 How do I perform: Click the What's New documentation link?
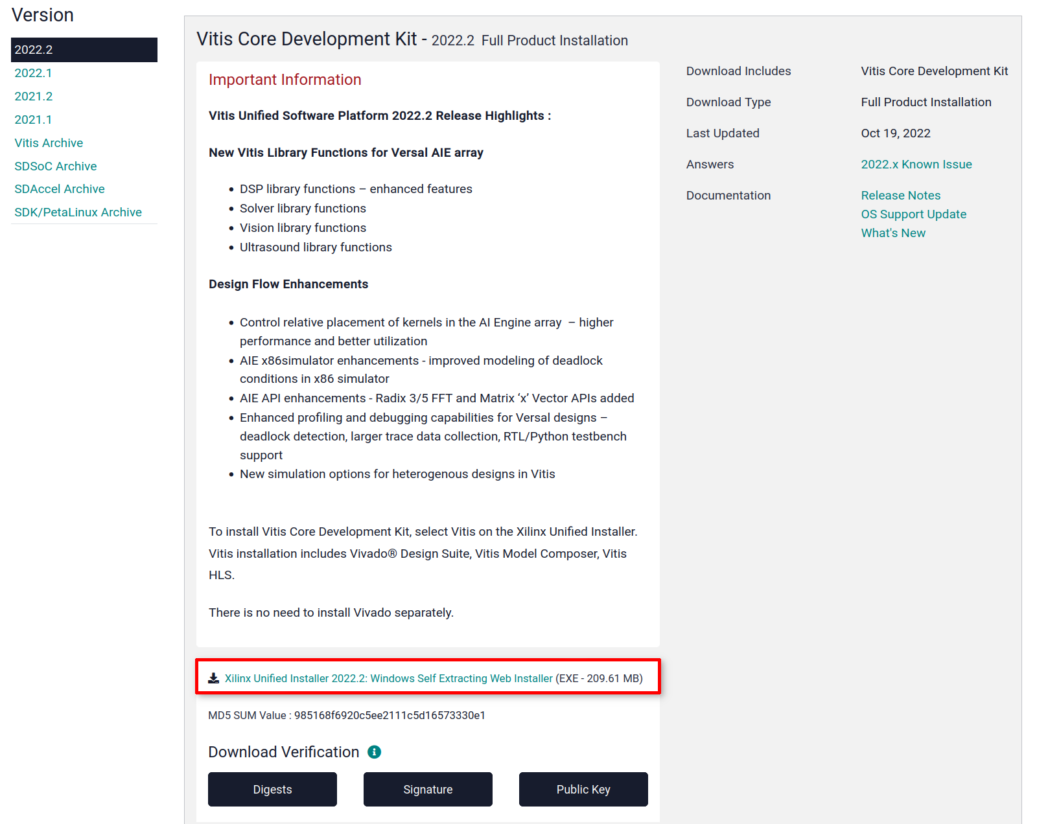[x=892, y=233]
